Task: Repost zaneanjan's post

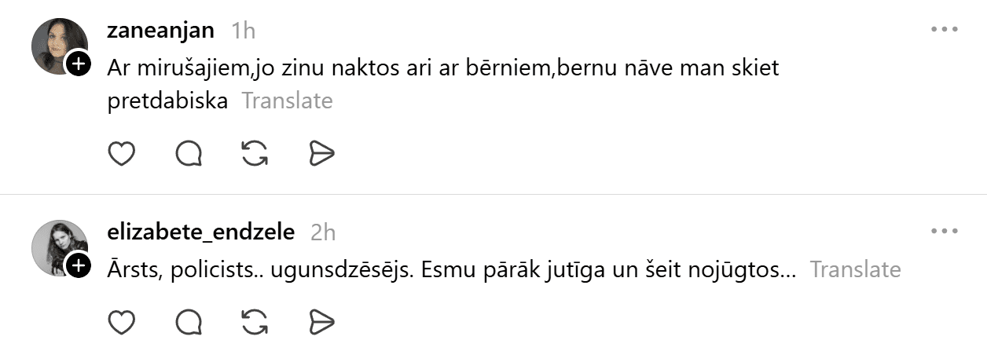Action: pos(255,154)
